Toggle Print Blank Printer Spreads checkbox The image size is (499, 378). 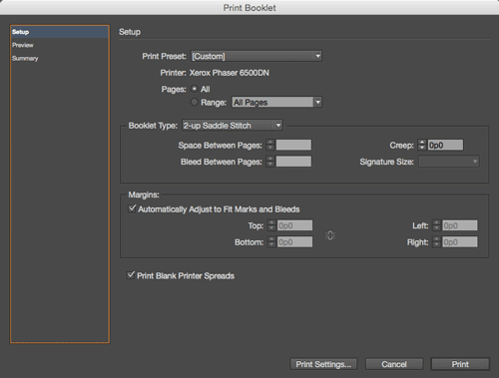[x=131, y=275]
